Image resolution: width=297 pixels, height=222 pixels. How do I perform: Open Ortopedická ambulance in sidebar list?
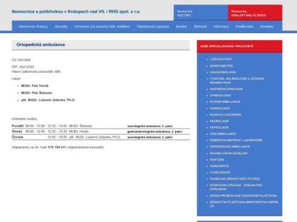230,147
